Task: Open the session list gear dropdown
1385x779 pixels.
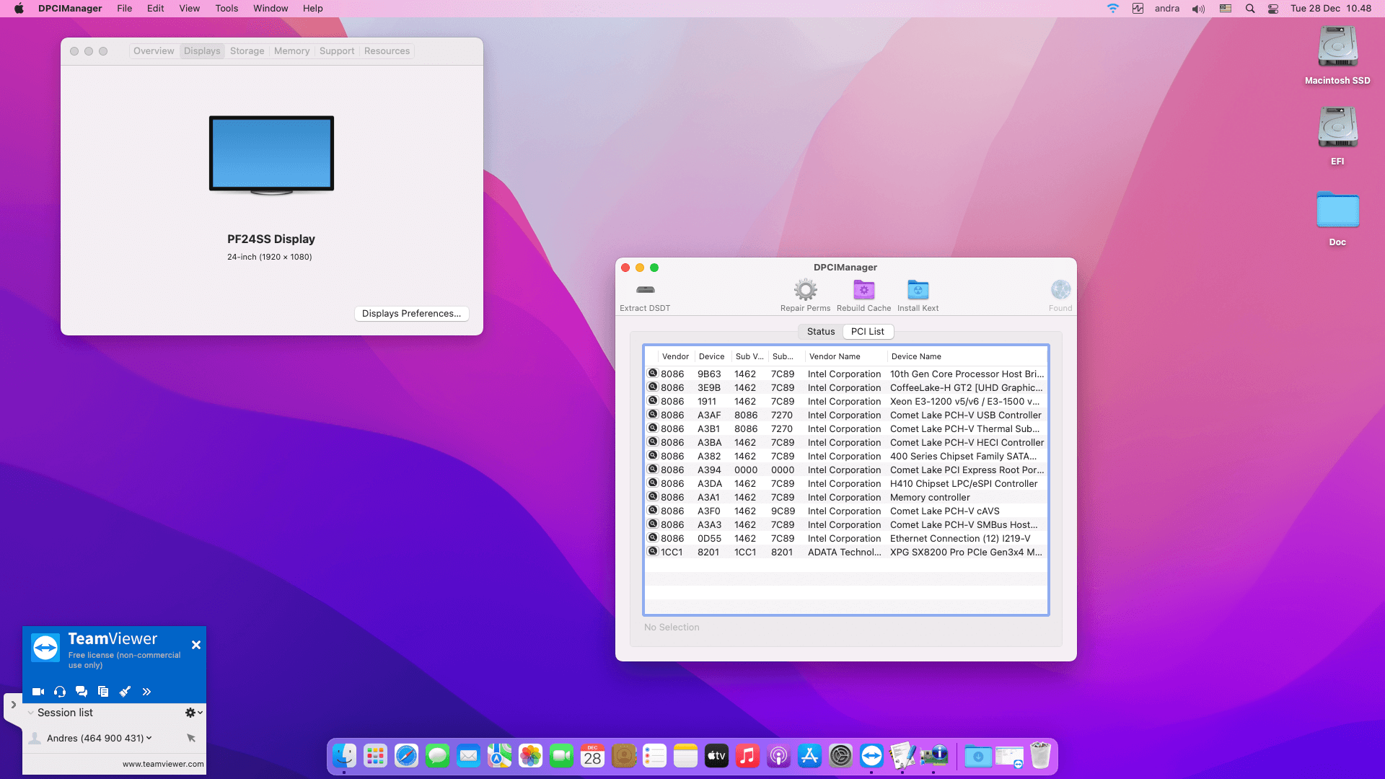Action: [x=193, y=713]
